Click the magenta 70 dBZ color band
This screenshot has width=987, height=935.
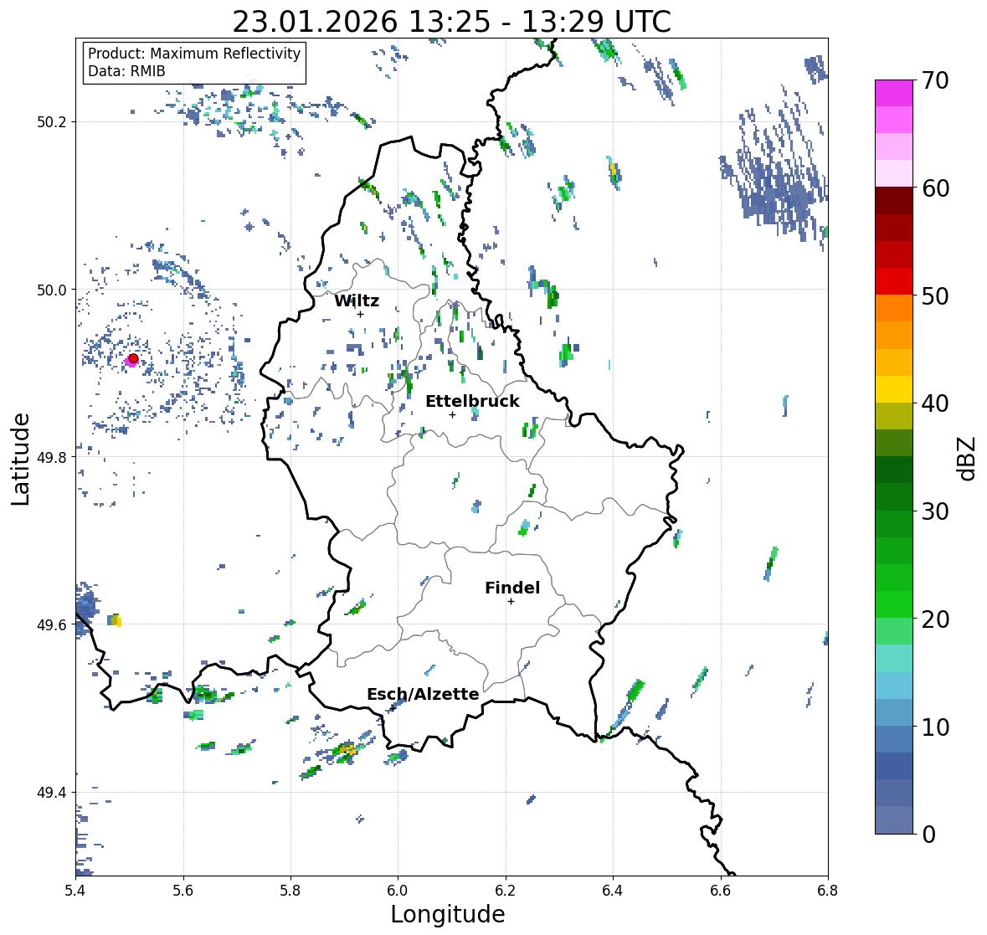click(x=894, y=93)
